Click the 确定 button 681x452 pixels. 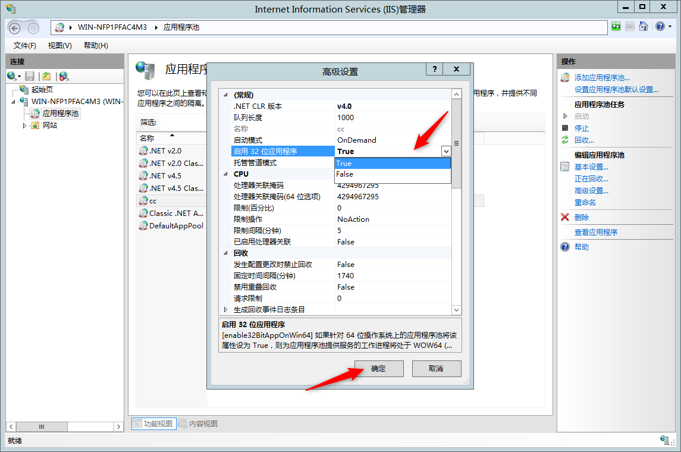point(379,369)
